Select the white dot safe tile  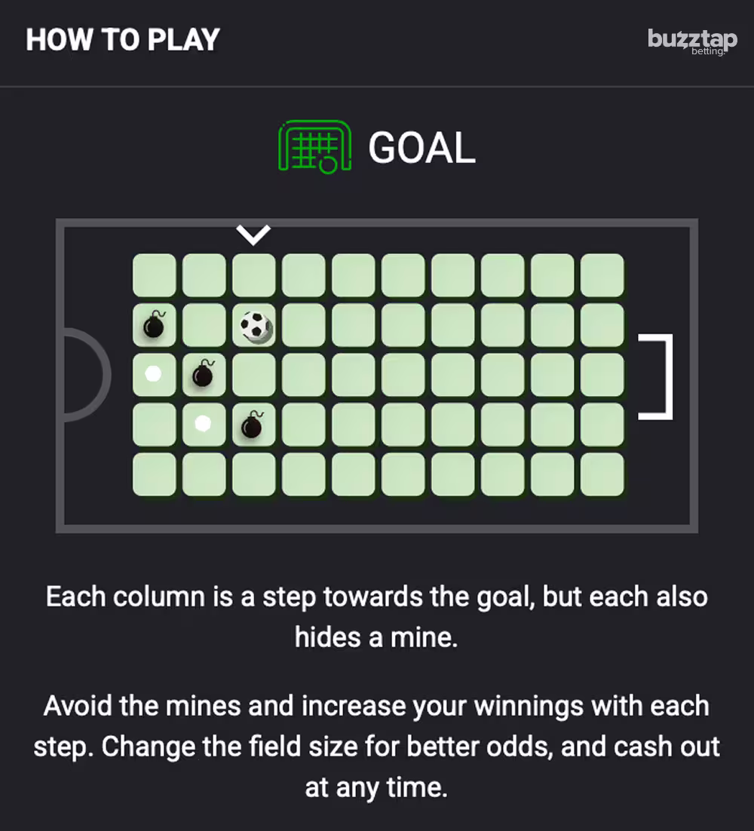(155, 375)
